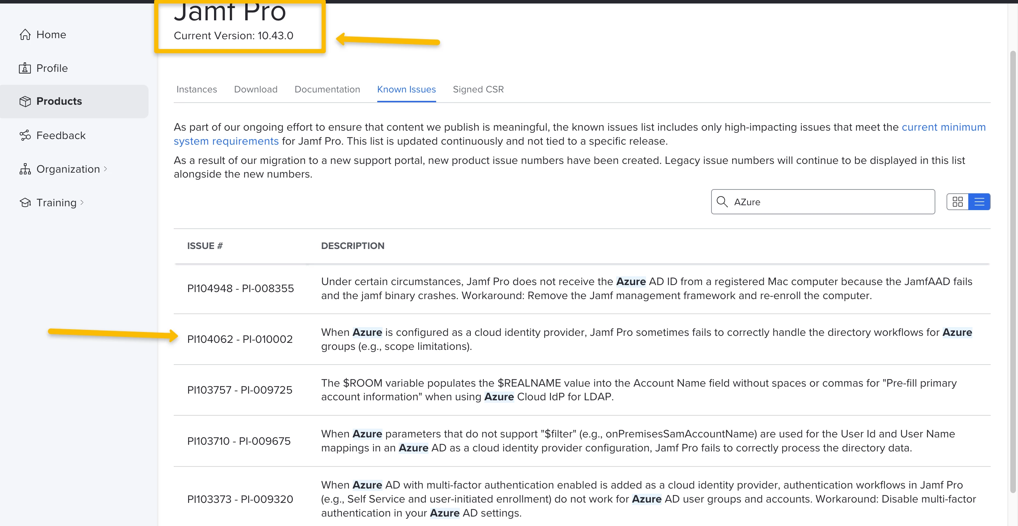This screenshot has height=526, width=1018.
Task: Select issue PI104948 - PI-008355
Action: click(240, 289)
